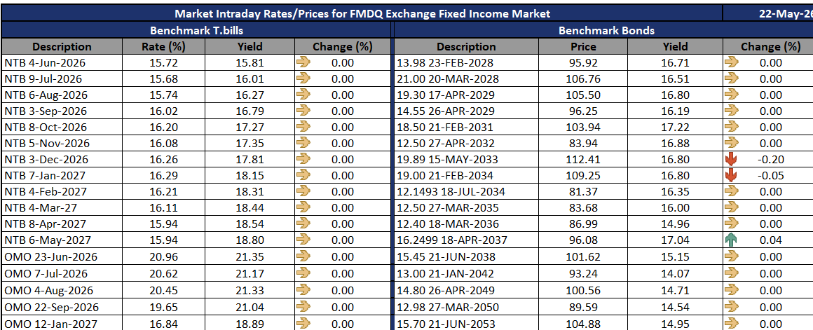Click the rate 19.65 for OMO 22-Sep-2026

[163, 307]
